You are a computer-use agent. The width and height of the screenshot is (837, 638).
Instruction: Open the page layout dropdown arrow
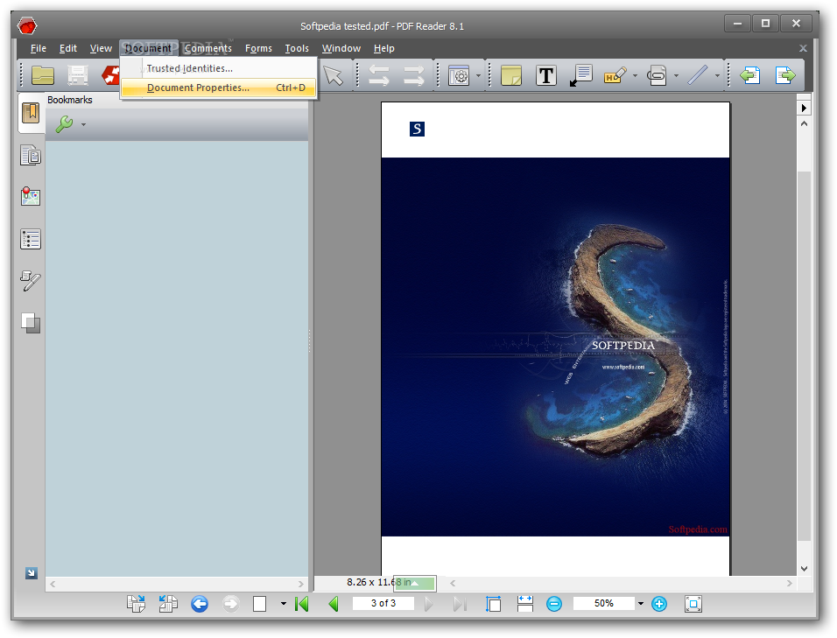[284, 604]
